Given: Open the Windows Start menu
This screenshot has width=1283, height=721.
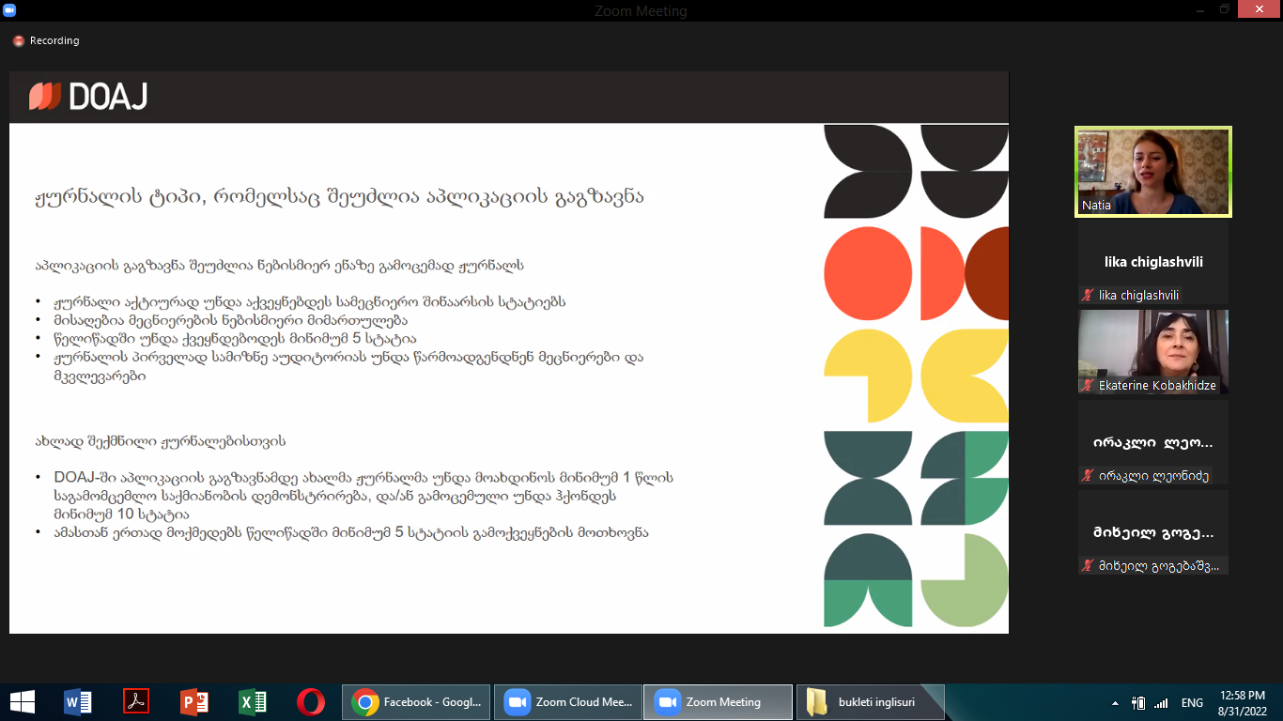Looking at the screenshot, I should point(23,701).
